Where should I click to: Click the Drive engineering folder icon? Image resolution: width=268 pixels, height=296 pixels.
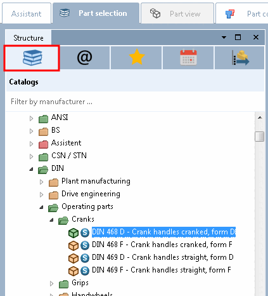point(53,195)
